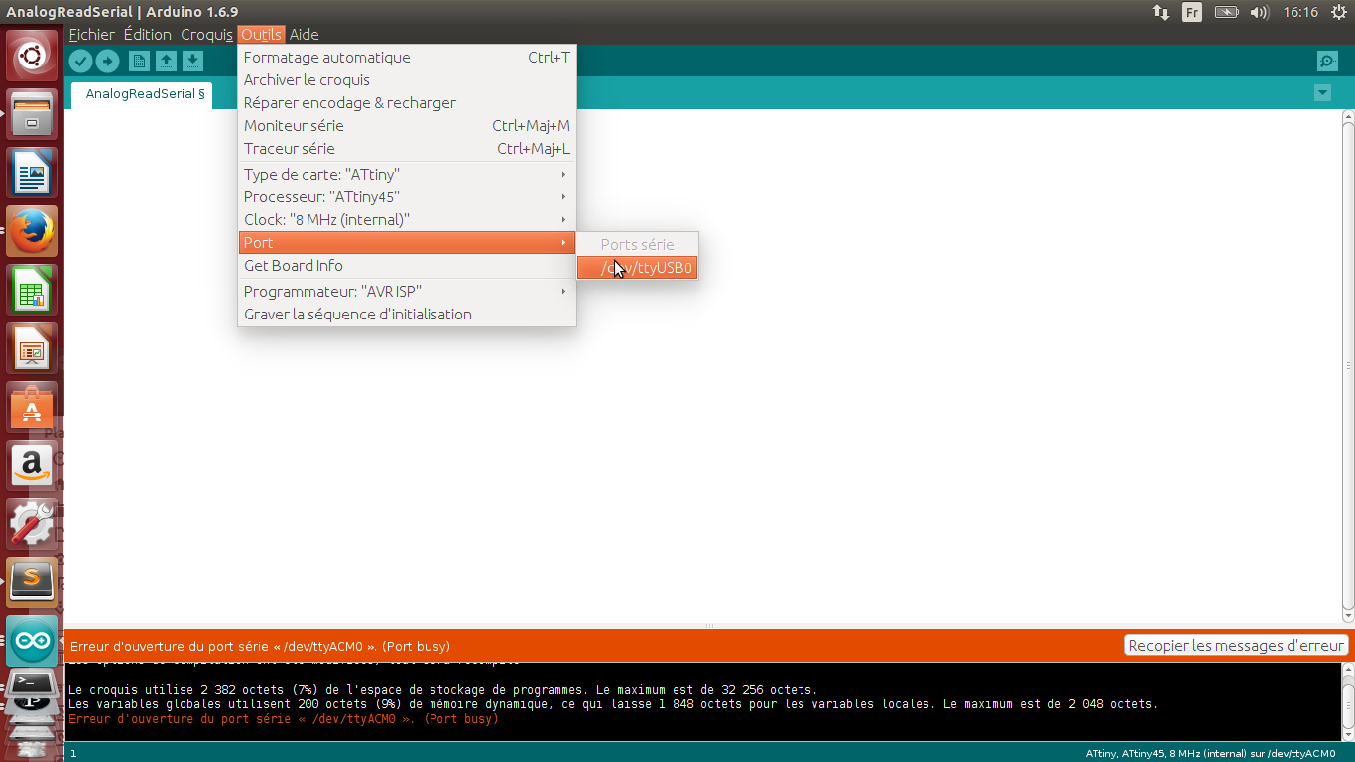1355x762 pixels.
Task: Open the Amazon launcher icon
Action: coord(33,466)
